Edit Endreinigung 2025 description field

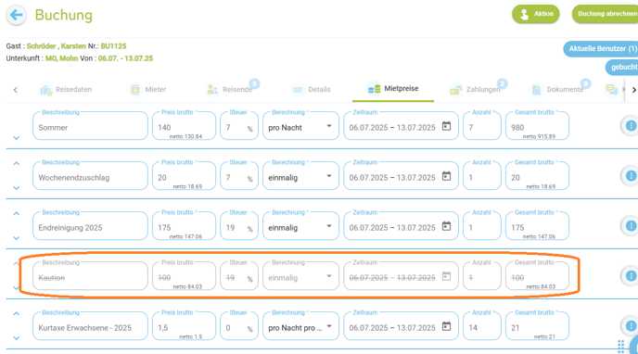tap(90, 226)
